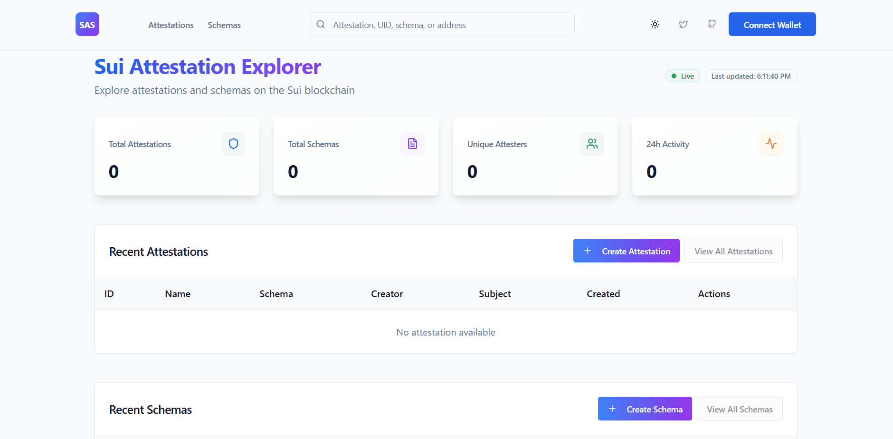
Task: Click the Create Schema button
Action: pyautogui.click(x=645, y=409)
